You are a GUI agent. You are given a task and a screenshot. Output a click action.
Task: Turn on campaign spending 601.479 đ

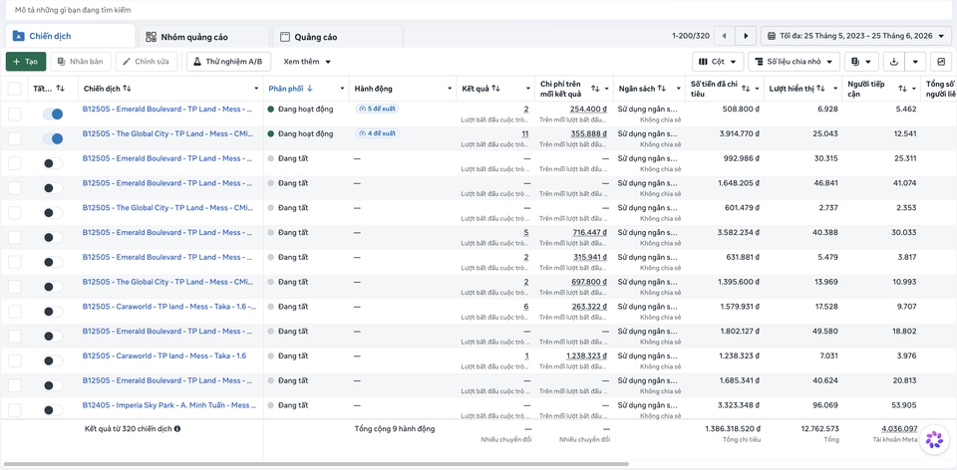[x=53, y=213]
